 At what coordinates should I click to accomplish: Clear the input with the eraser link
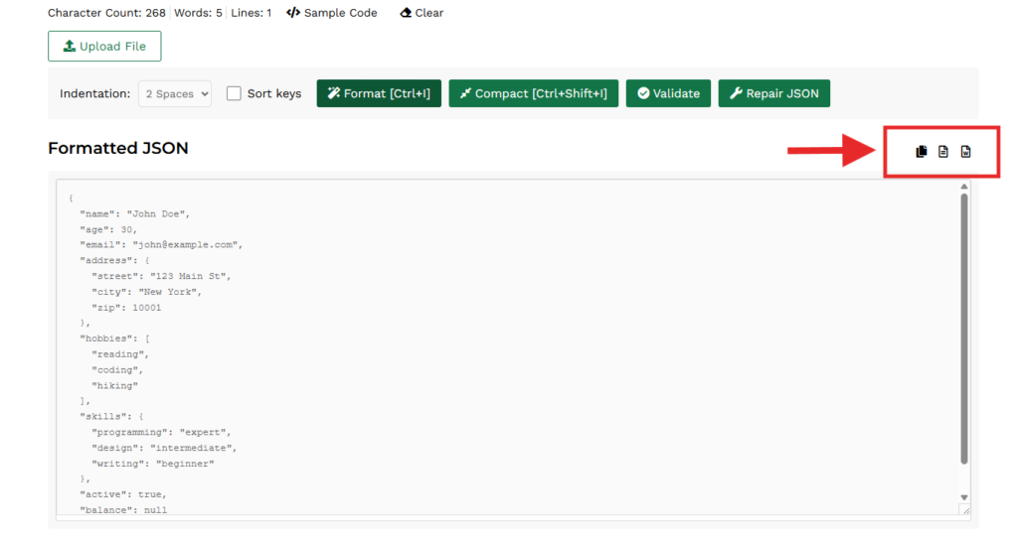click(x=422, y=12)
